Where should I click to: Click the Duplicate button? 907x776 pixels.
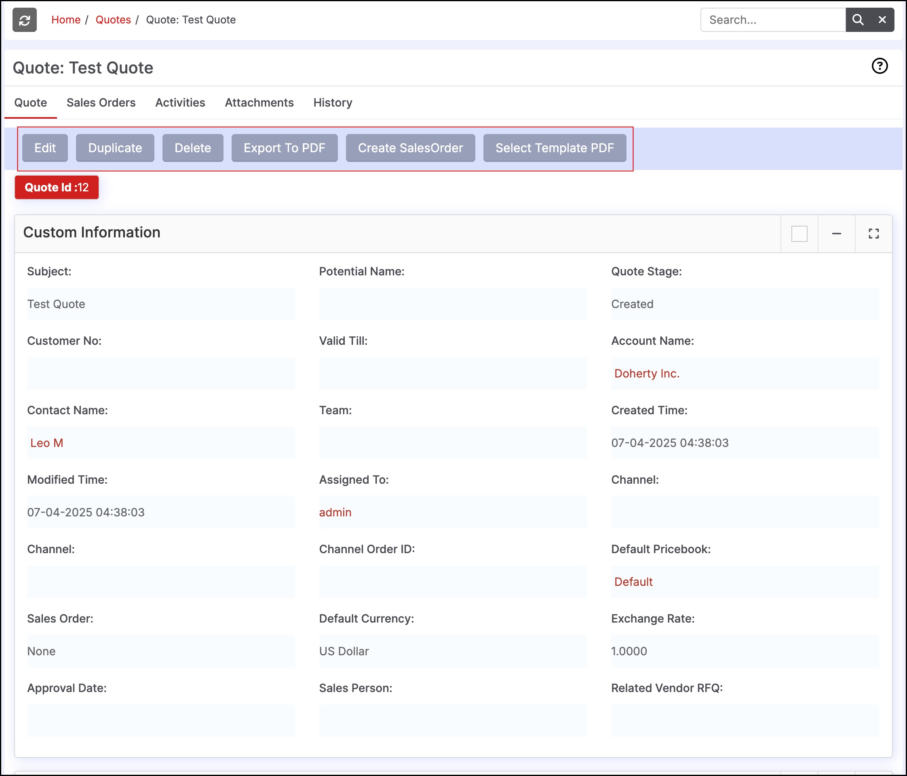(x=115, y=148)
